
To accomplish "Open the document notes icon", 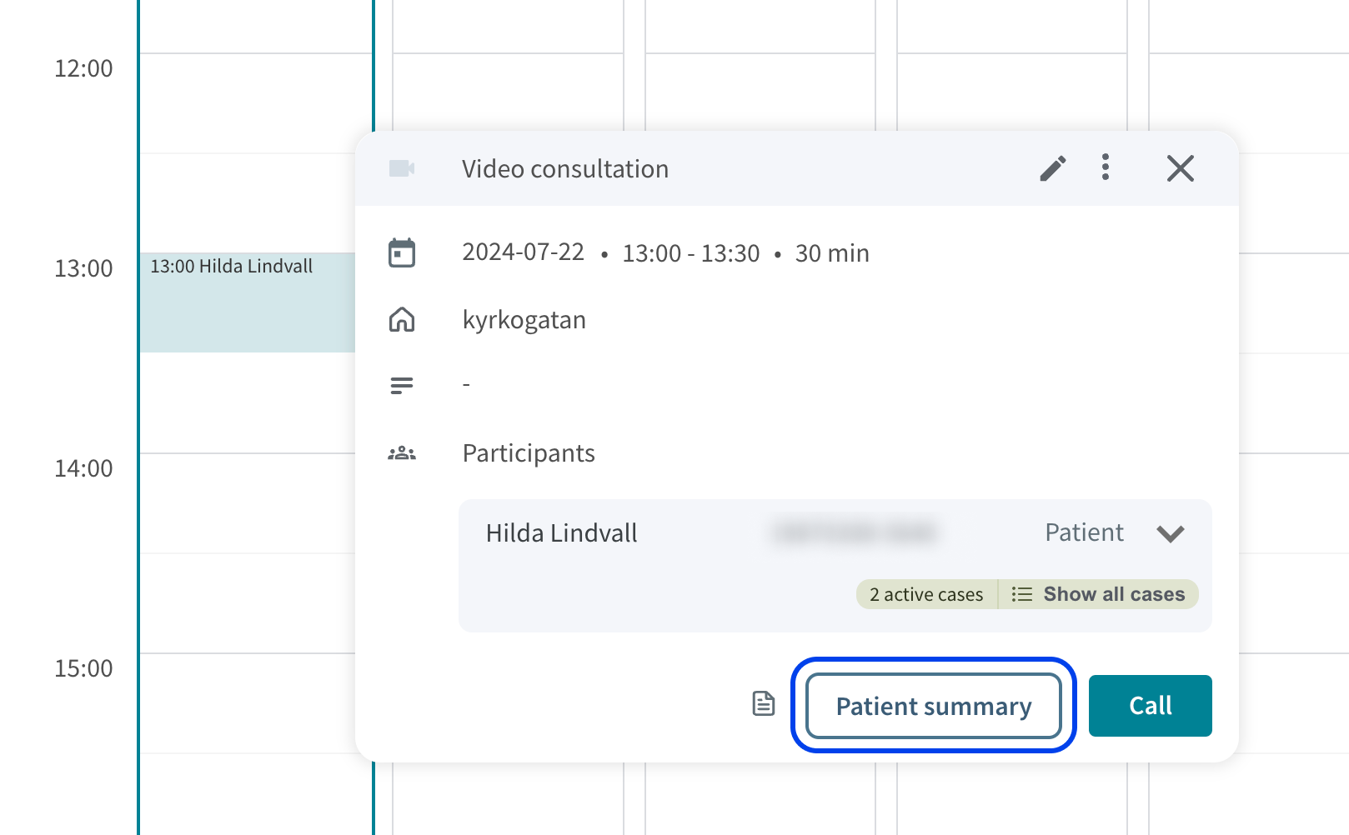I will 764,704.
